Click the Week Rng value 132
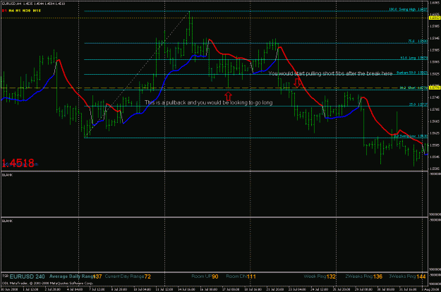The image size is (441, 292). point(331,276)
